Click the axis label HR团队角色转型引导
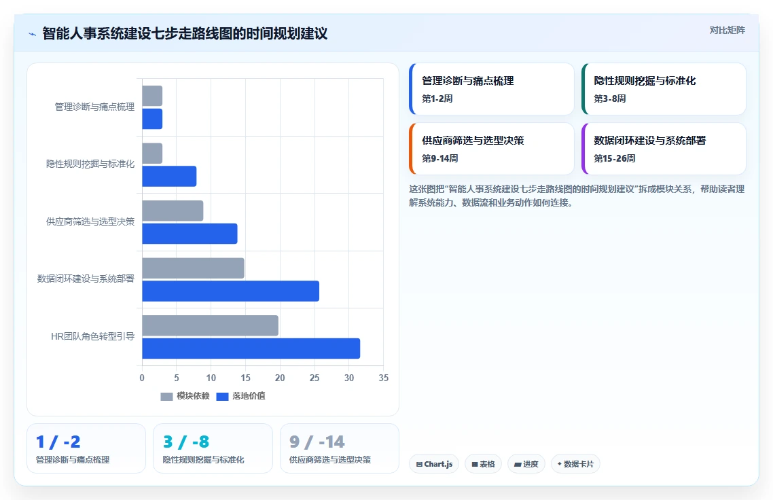Screen dimensions: 773x500 point(92,337)
